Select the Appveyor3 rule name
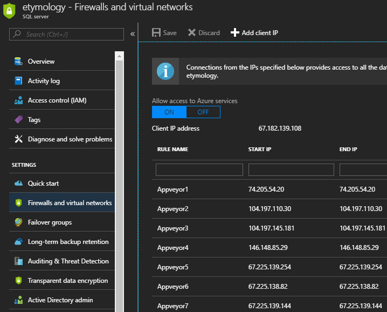The height and width of the screenshot is (312, 387). 173,228
